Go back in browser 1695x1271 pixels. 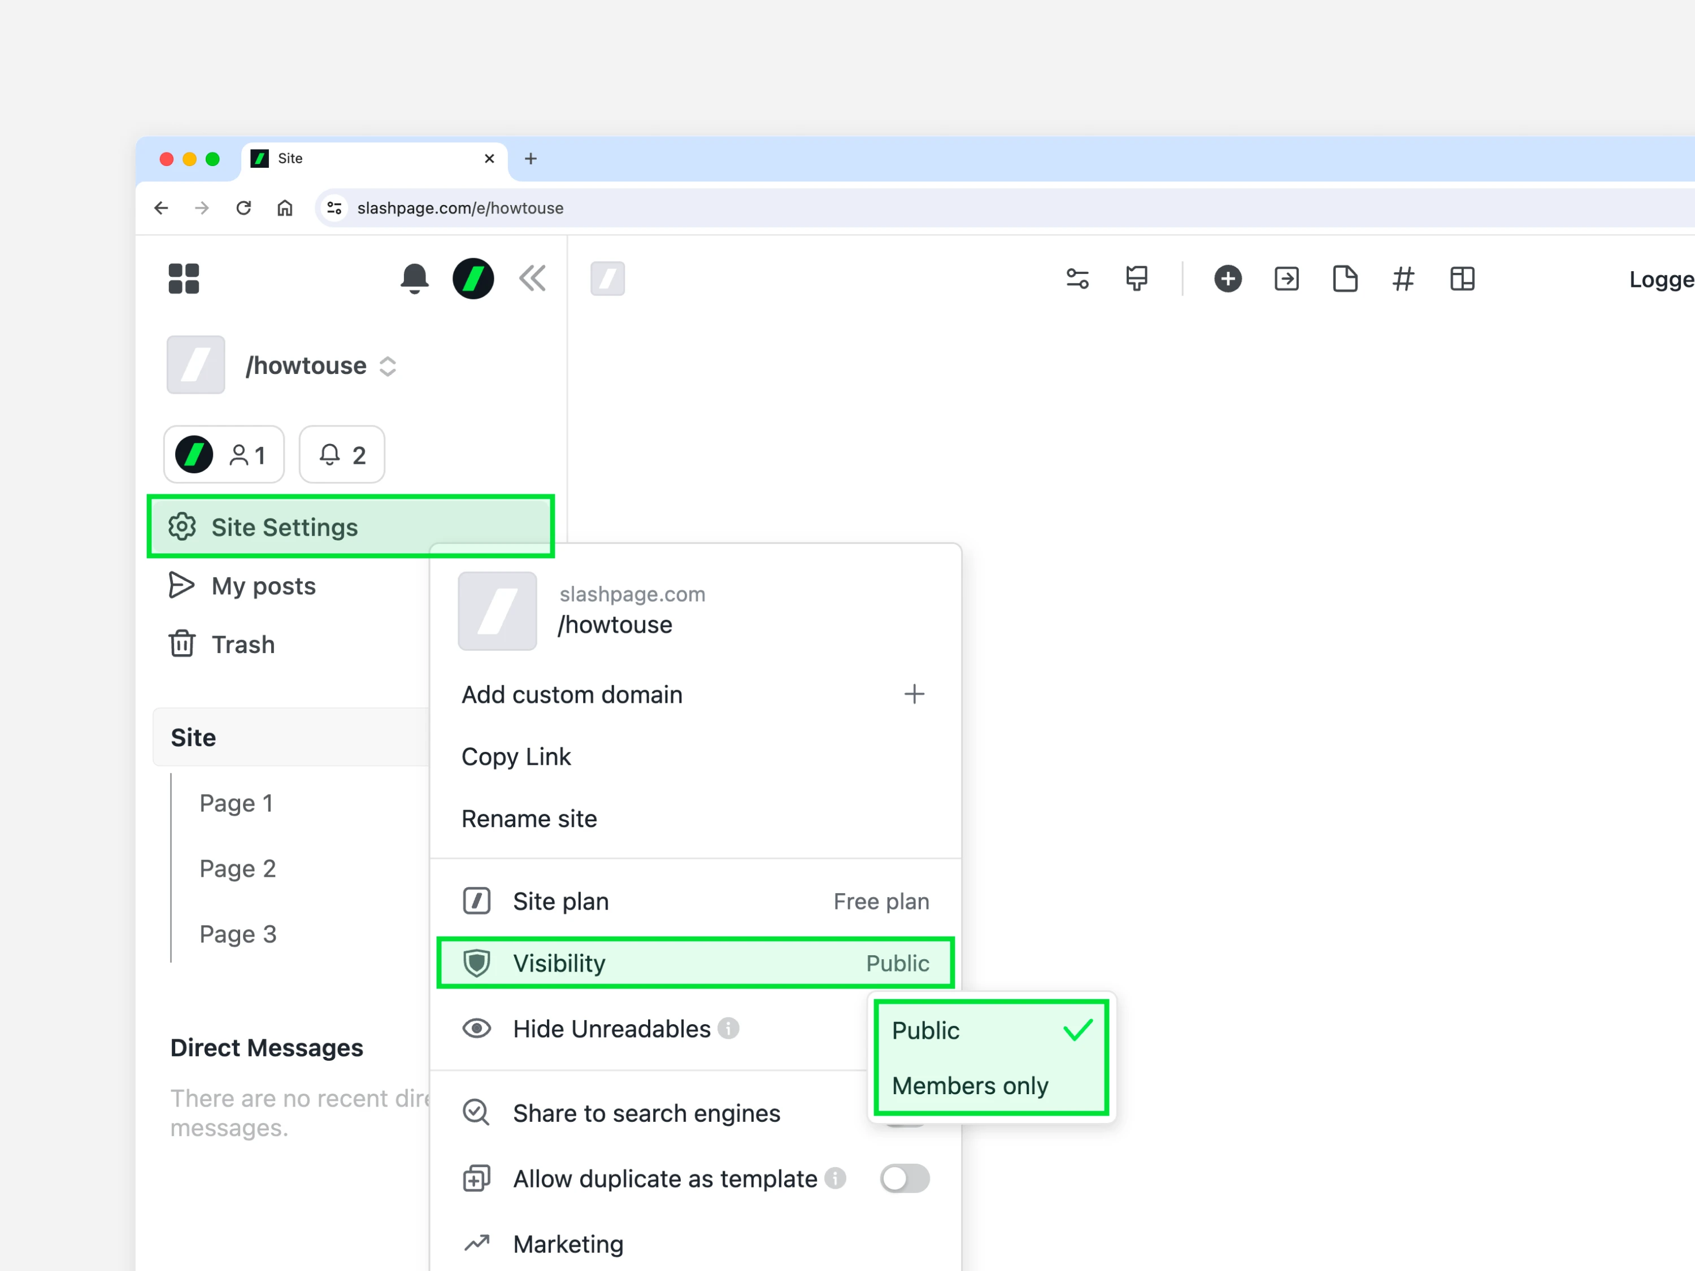[161, 208]
